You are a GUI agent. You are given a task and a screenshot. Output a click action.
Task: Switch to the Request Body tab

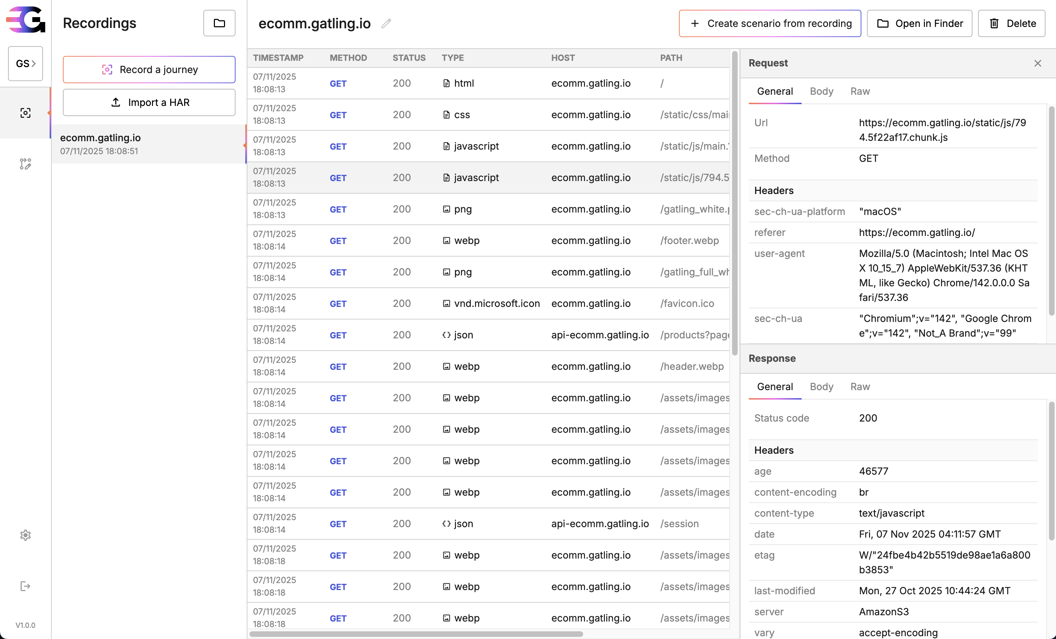click(821, 91)
